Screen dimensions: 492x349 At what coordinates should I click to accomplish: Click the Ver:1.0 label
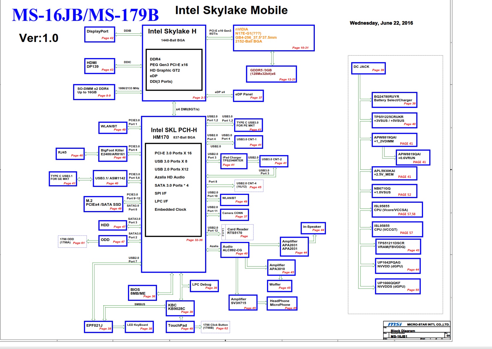coord(39,38)
